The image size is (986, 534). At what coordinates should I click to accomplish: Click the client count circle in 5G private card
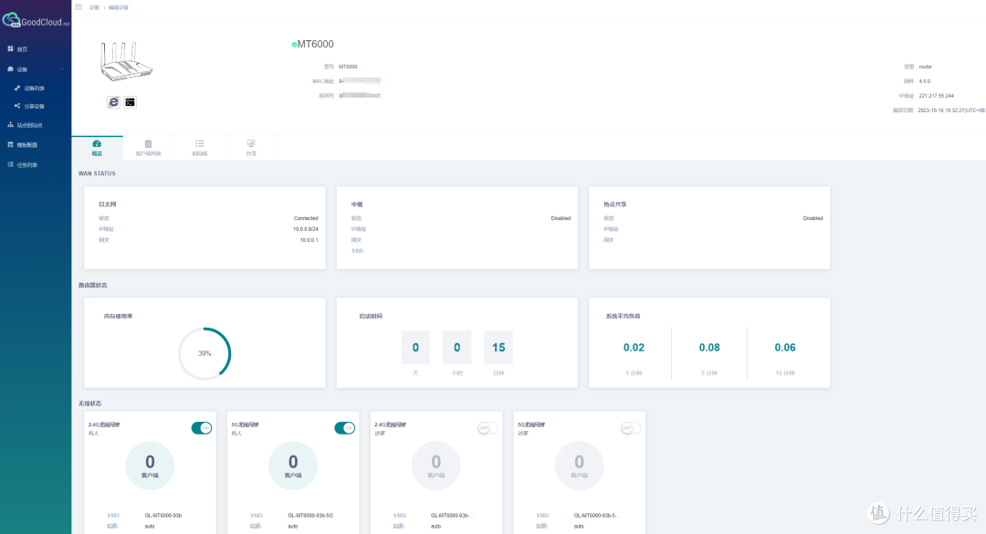click(293, 466)
